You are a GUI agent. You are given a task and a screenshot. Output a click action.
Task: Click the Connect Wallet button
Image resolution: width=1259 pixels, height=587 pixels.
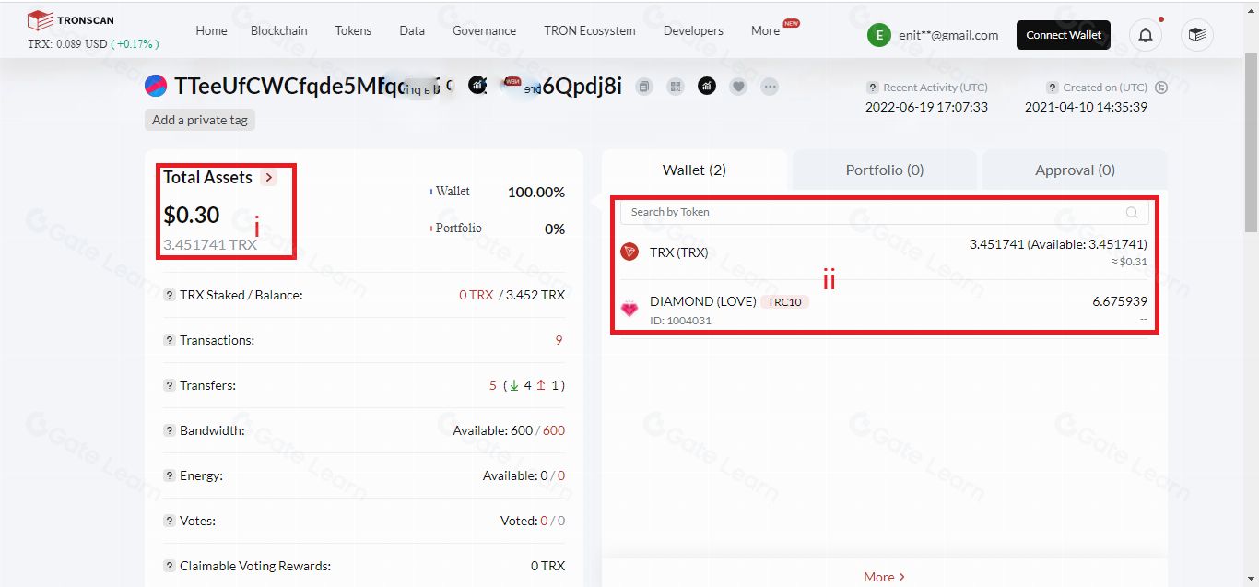(1063, 35)
